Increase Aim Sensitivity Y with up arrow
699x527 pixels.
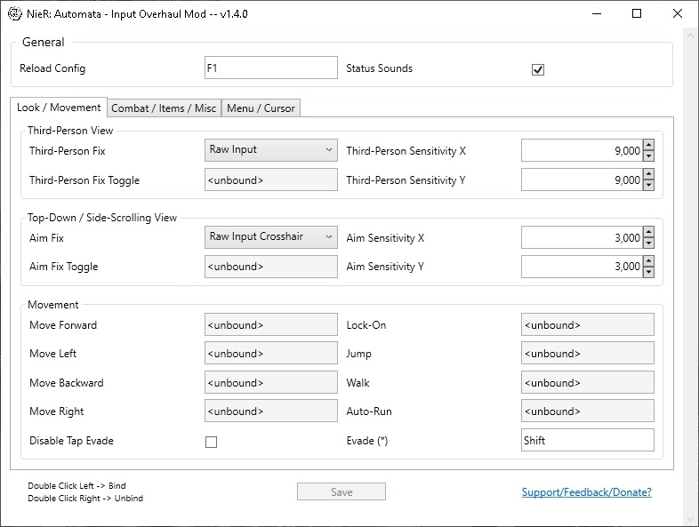click(x=648, y=261)
